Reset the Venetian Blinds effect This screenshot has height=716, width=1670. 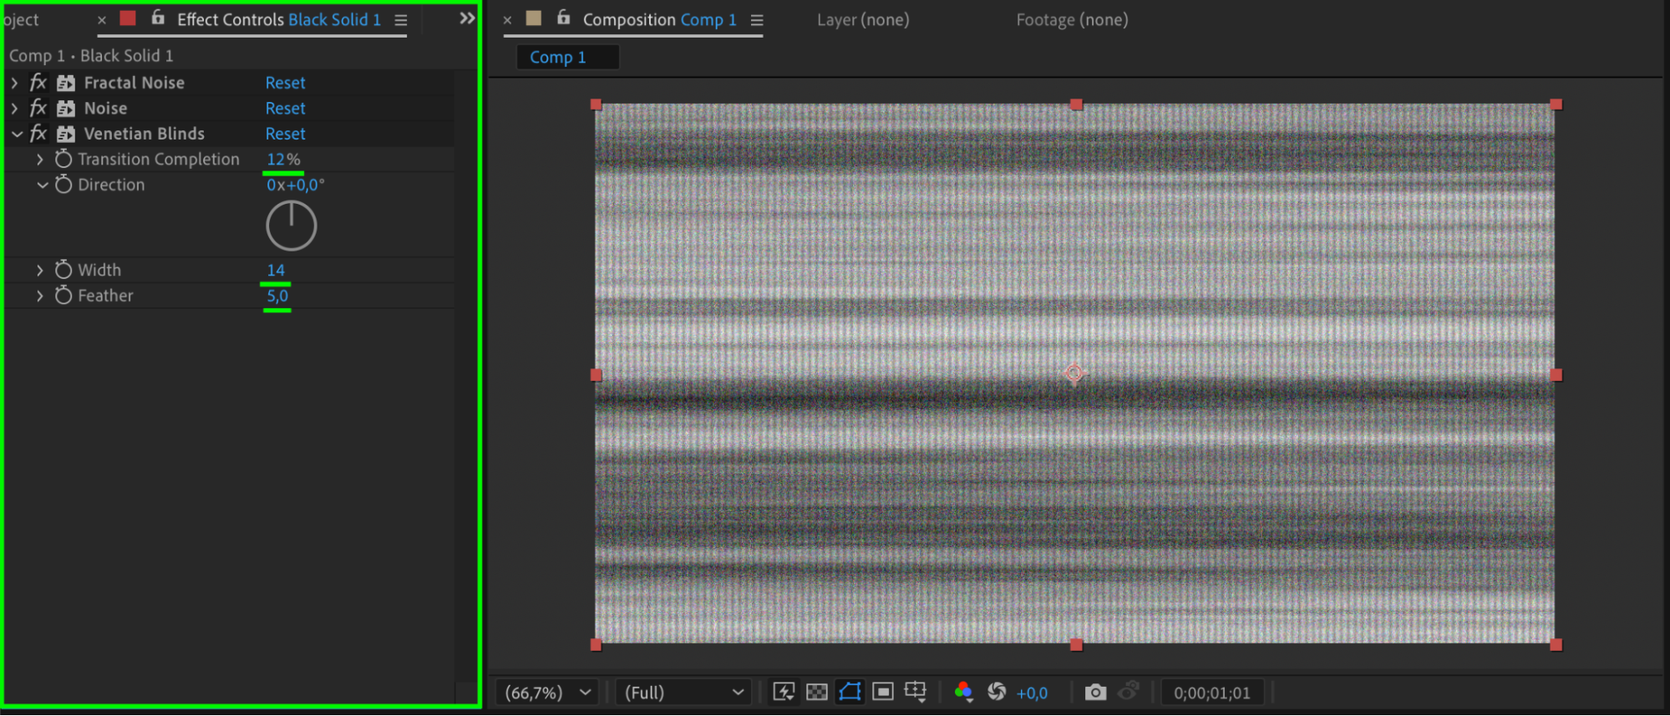[x=286, y=134]
